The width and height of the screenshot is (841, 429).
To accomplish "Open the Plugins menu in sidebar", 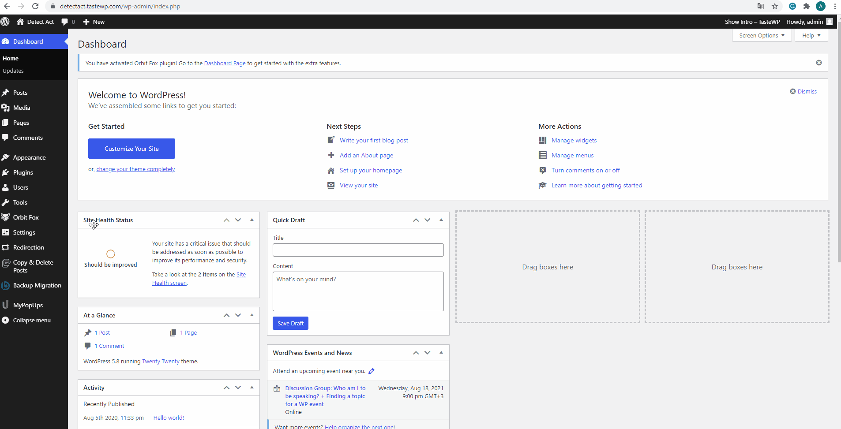I will click(23, 172).
